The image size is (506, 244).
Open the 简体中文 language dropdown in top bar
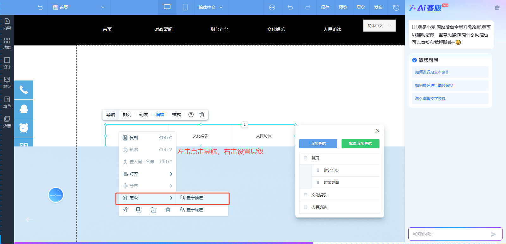(x=211, y=7)
